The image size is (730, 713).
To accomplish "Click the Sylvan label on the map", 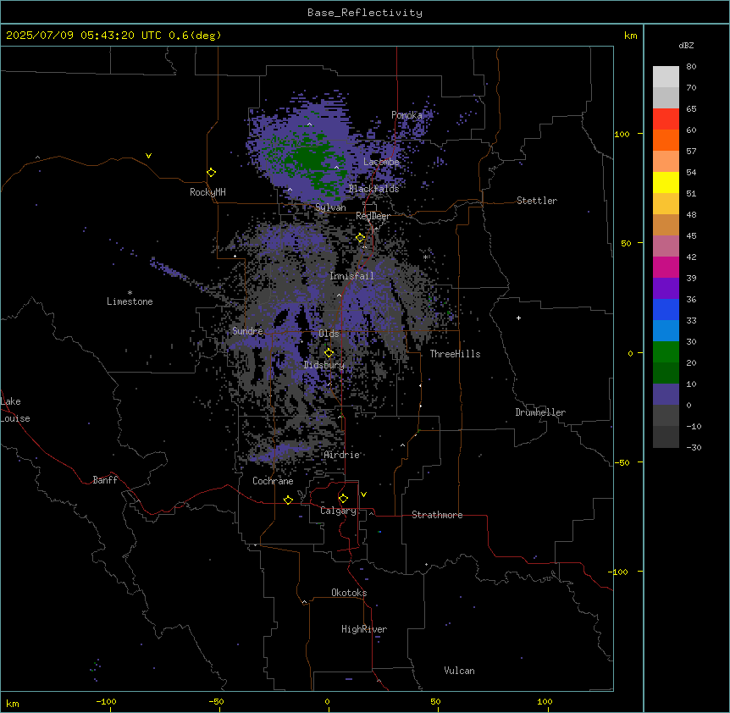I will pyautogui.click(x=330, y=207).
